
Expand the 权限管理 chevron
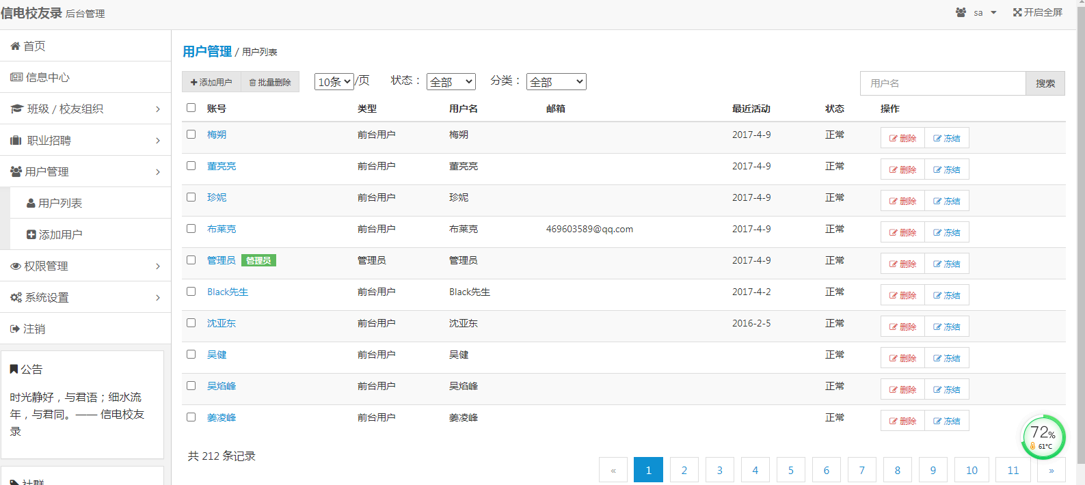[158, 266]
